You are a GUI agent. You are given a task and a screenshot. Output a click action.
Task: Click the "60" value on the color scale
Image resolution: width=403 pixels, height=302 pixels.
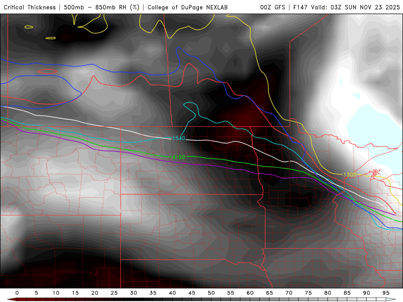(250, 293)
